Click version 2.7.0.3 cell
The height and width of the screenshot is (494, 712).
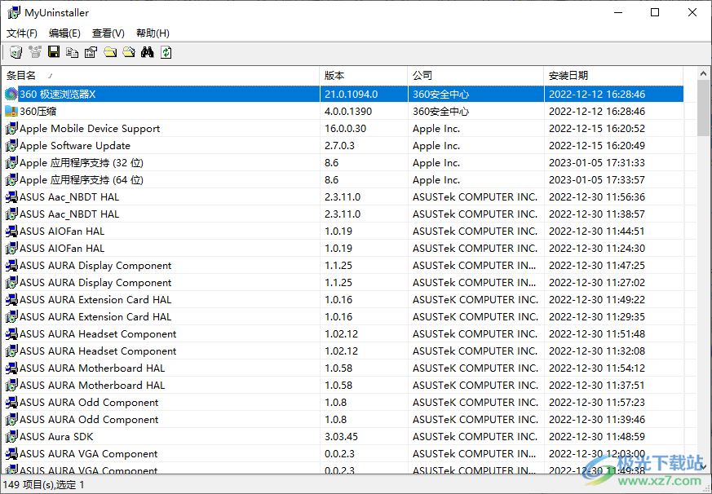pos(339,146)
